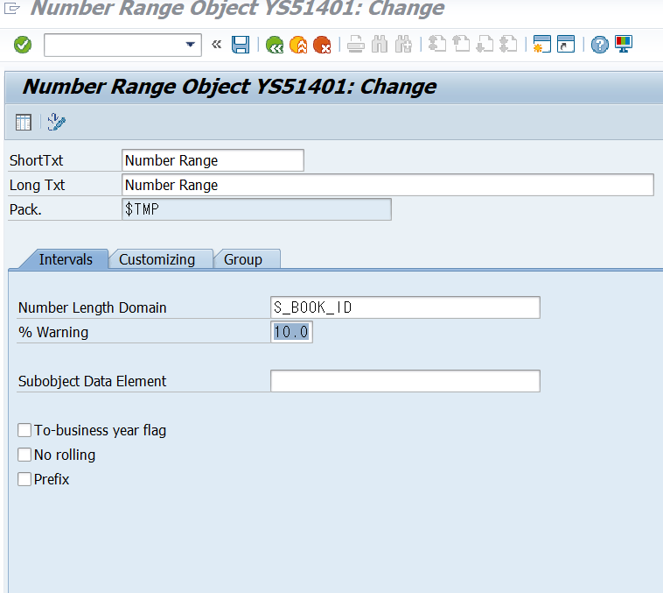Screen dimensions: 663x593
Task: Click the Subobject Data Element label
Action: pyautogui.click(x=92, y=381)
